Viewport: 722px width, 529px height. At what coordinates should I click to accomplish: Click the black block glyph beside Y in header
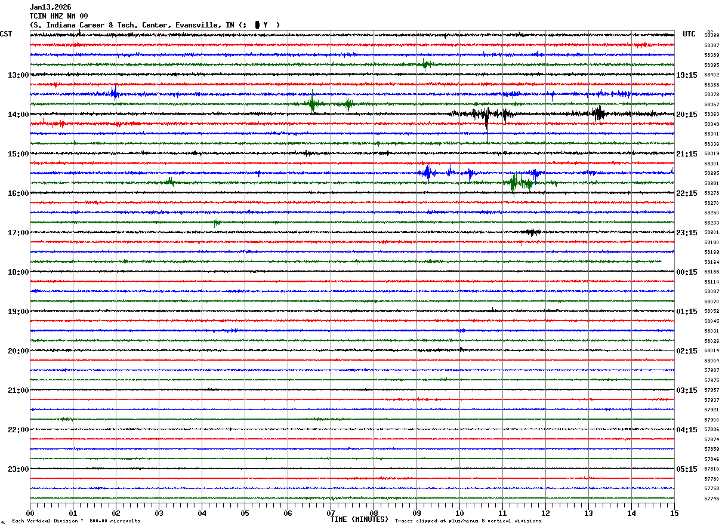coord(257,25)
